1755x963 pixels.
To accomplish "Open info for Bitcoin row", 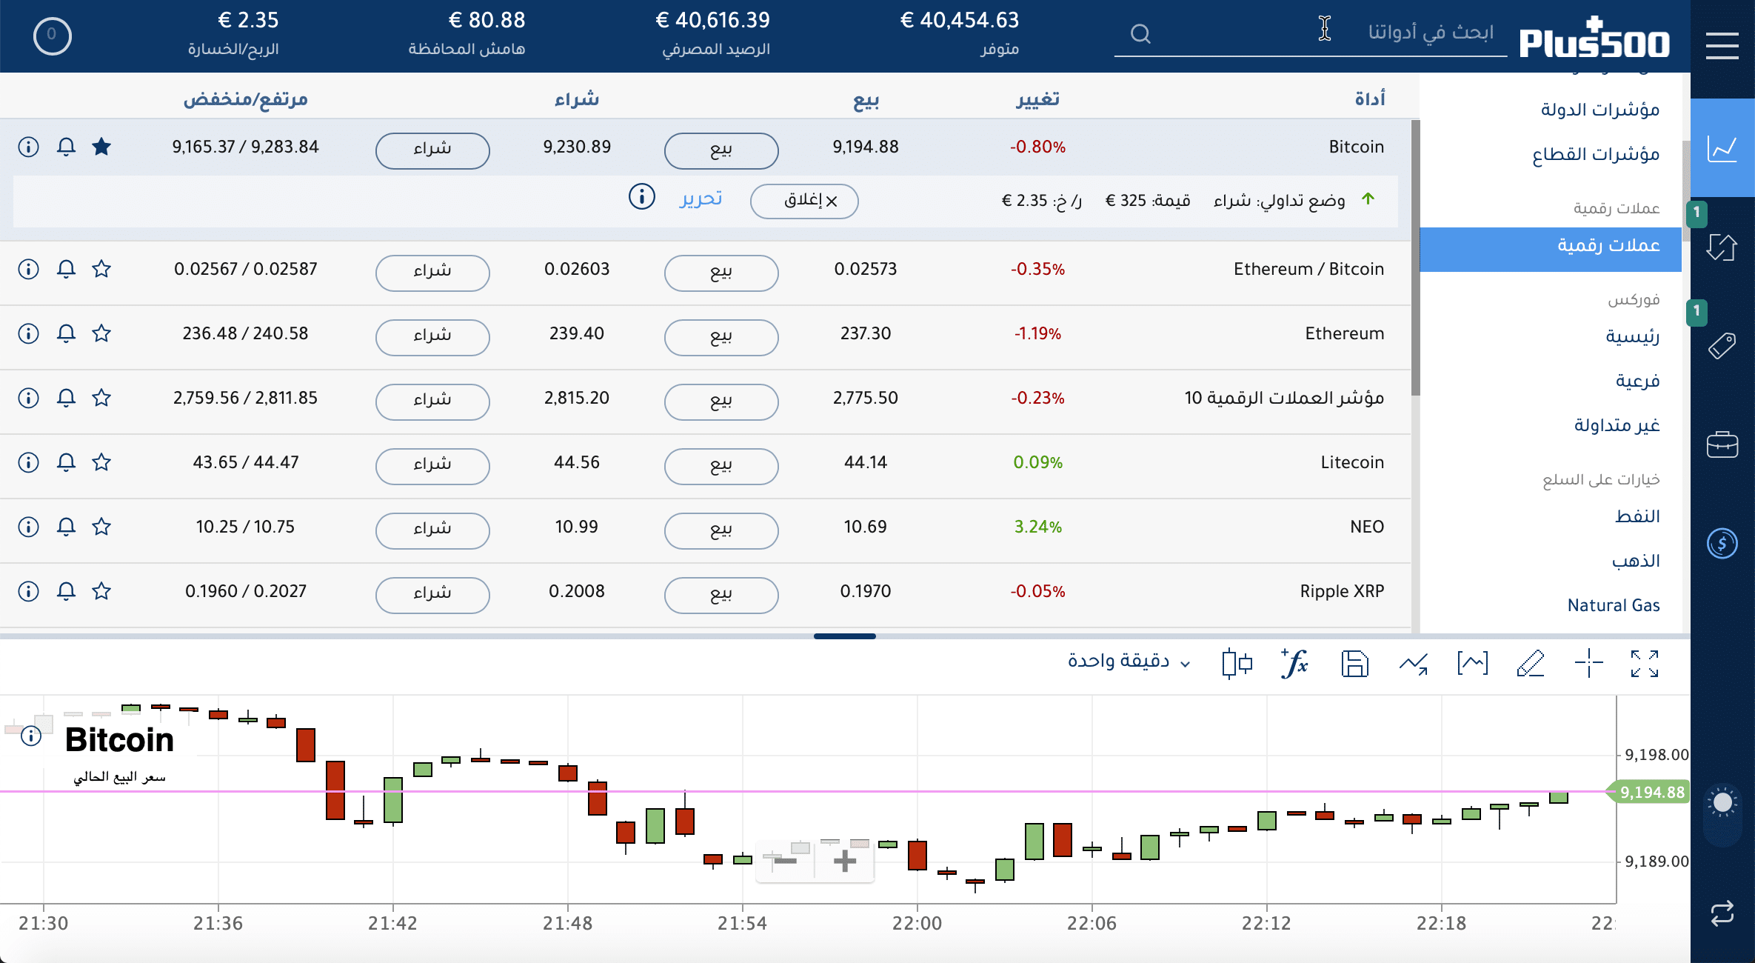I will [x=28, y=147].
